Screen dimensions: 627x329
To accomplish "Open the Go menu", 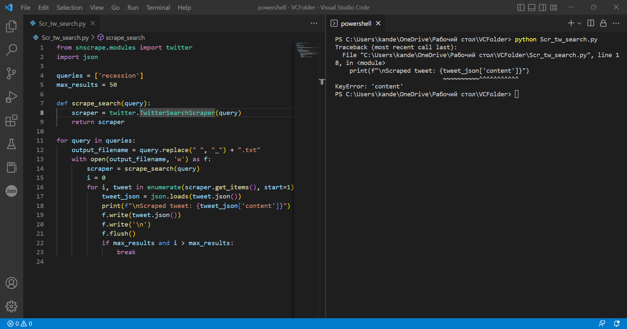I will coord(115,7).
